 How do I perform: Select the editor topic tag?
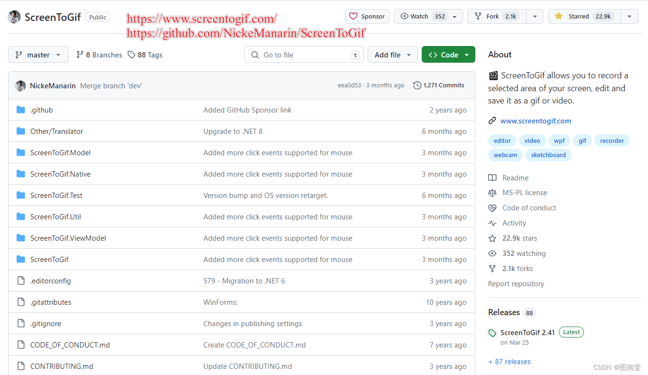point(502,141)
